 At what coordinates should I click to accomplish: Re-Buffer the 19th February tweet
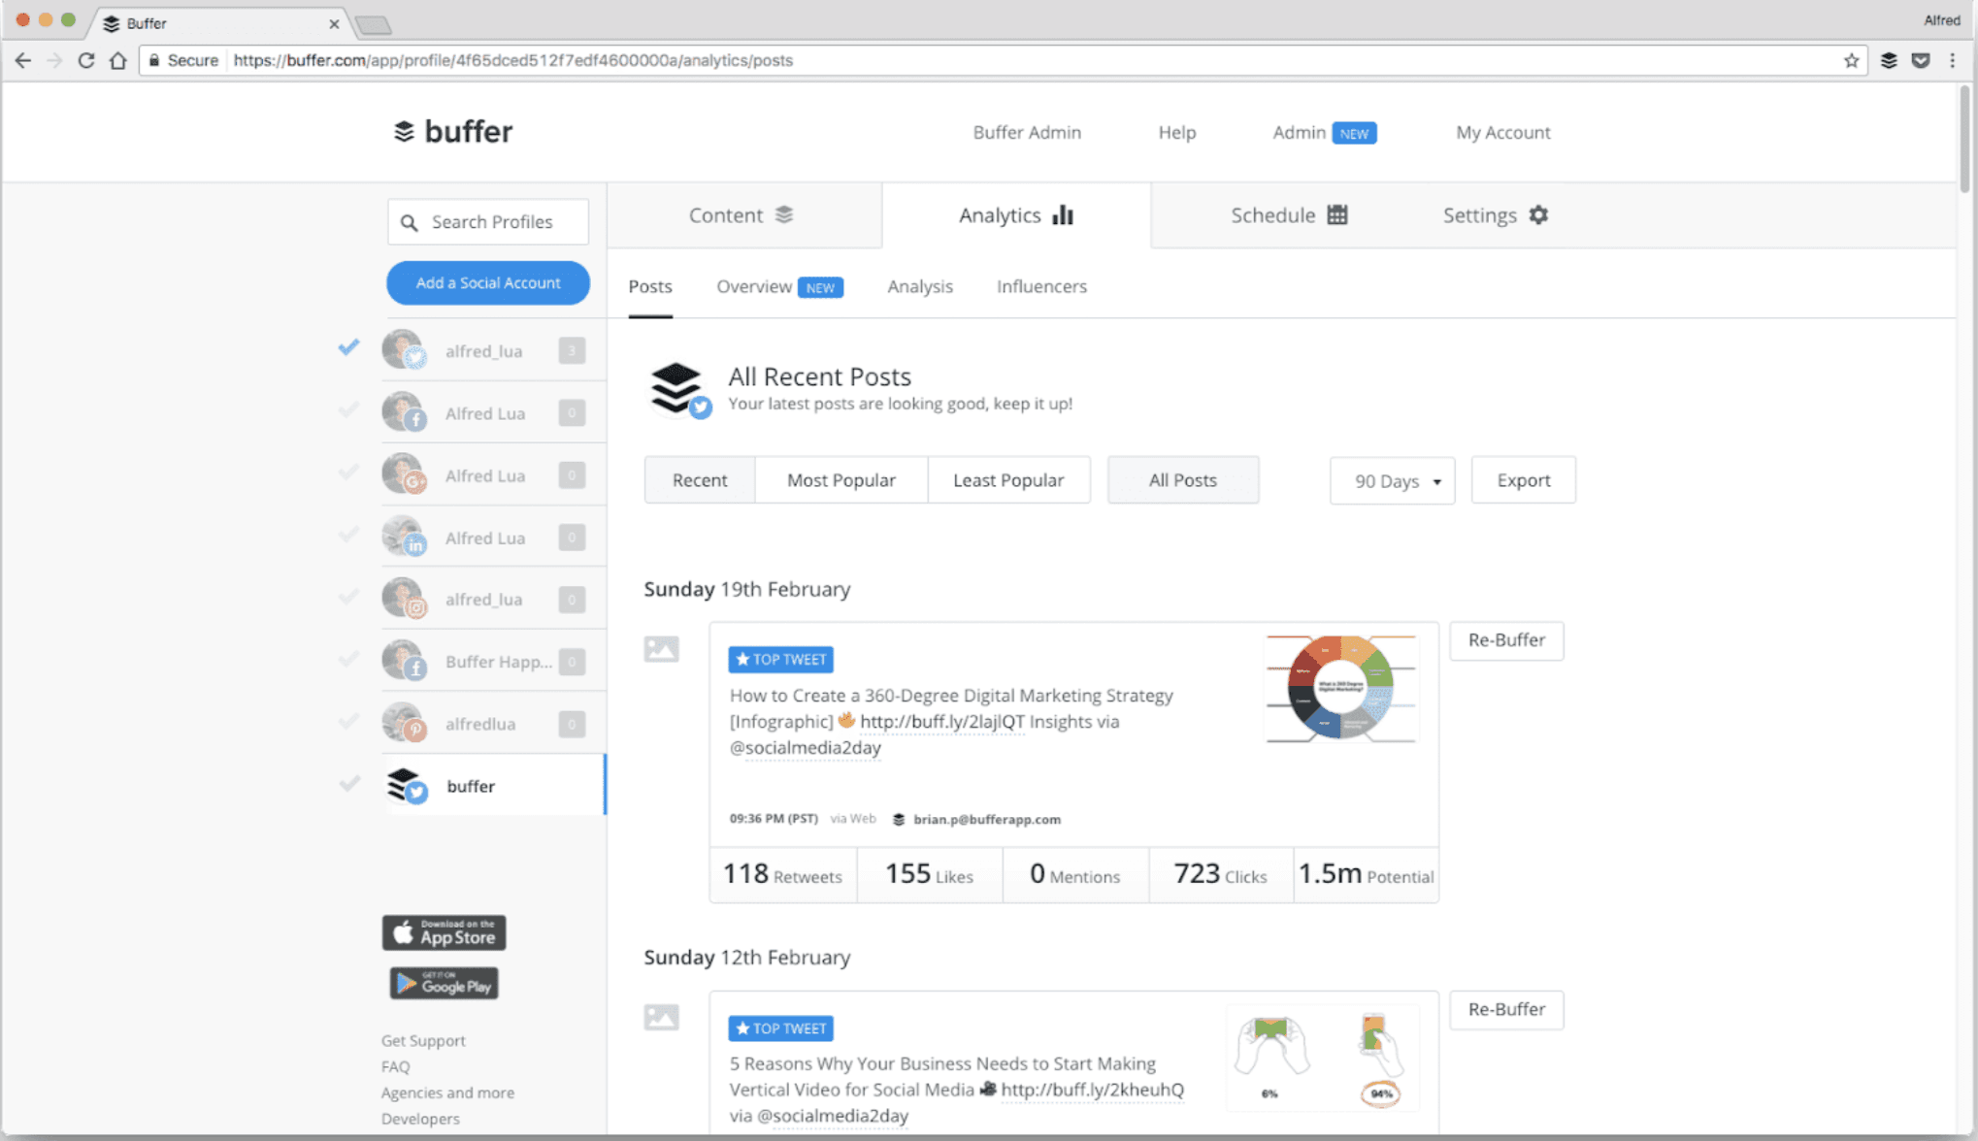[x=1505, y=640]
